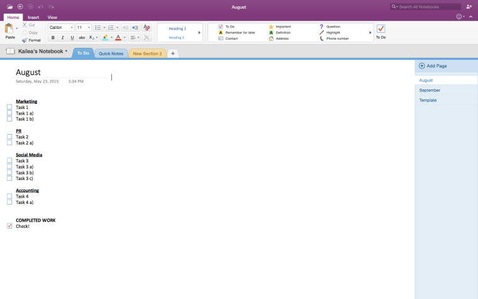Decrease the indent level
Image resolution: width=478 pixels, height=299 pixels.
pyautogui.click(x=125, y=28)
